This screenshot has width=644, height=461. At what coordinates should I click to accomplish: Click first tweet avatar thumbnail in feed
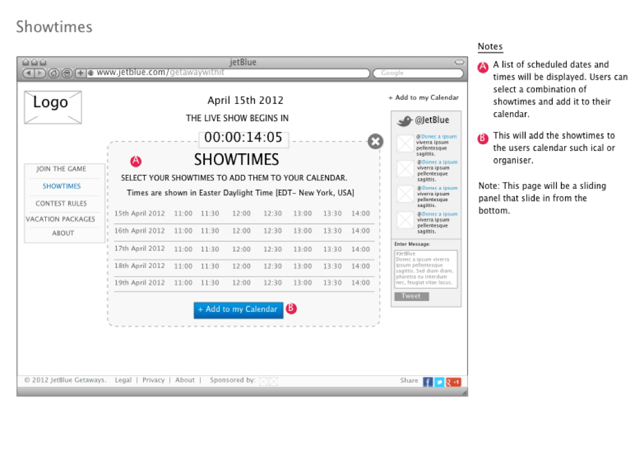pos(405,144)
